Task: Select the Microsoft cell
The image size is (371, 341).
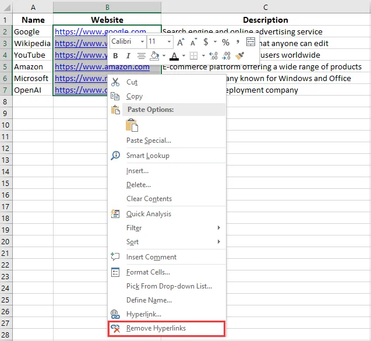Action: tap(33, 78)
